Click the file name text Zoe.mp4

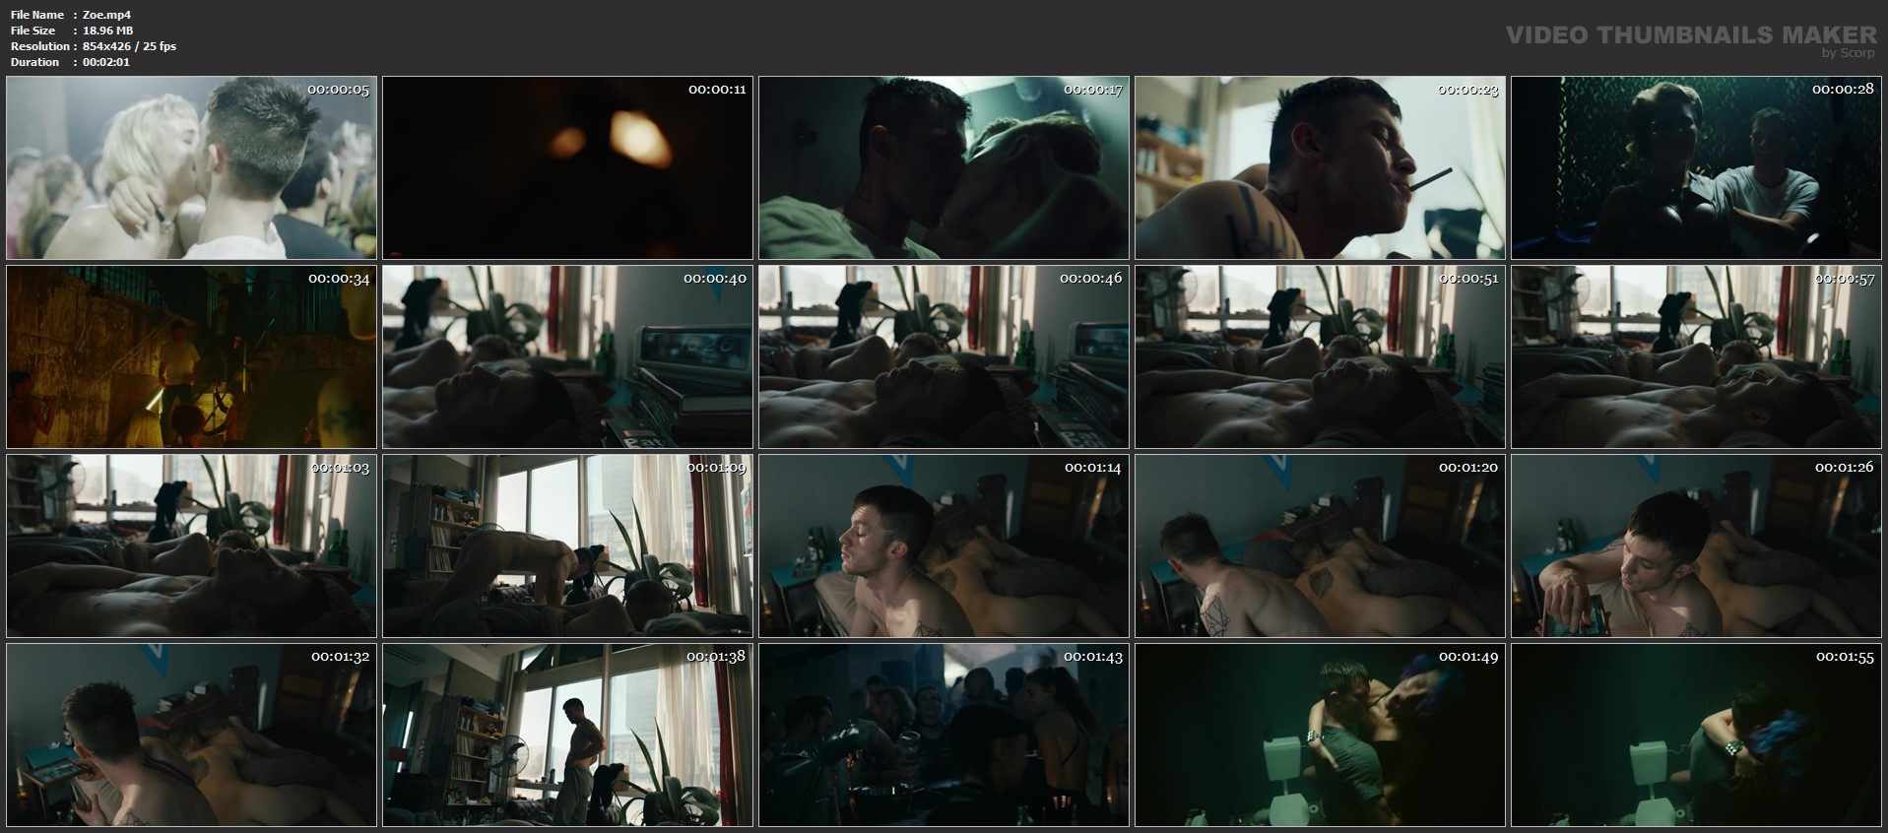pyautogui.click(x=107, y=15)
